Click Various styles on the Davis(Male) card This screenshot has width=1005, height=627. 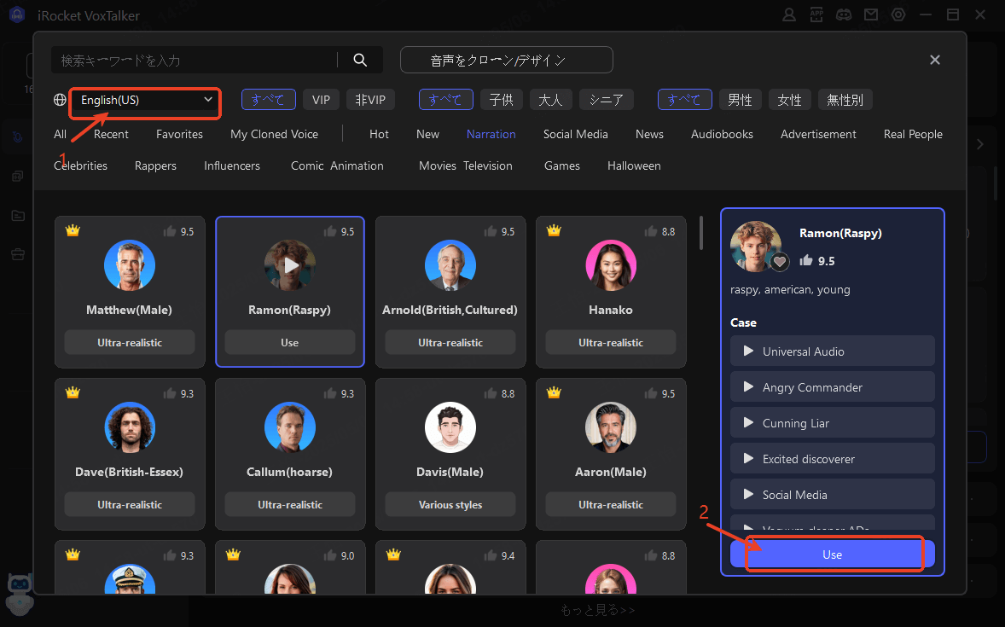click(450, 504)
